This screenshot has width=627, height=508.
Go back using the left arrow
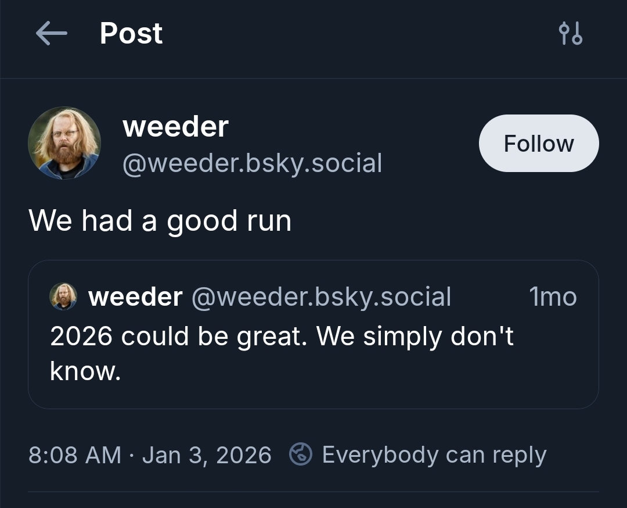click(x=51, y=34)
